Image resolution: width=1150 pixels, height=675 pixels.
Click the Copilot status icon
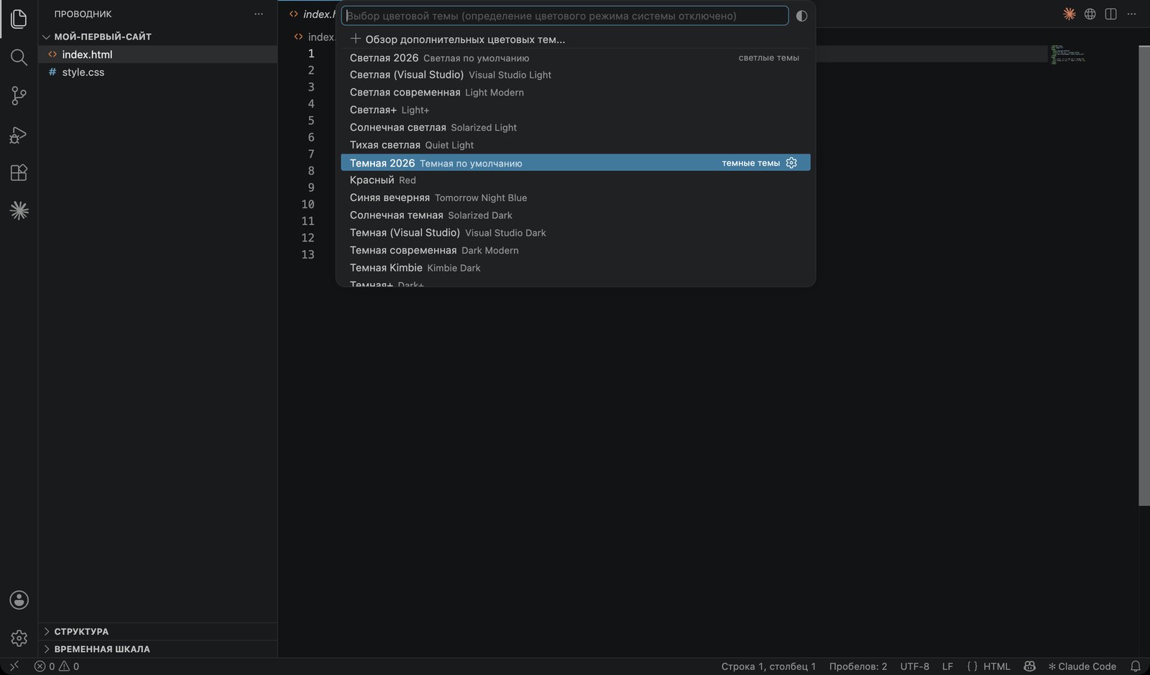1029,666
